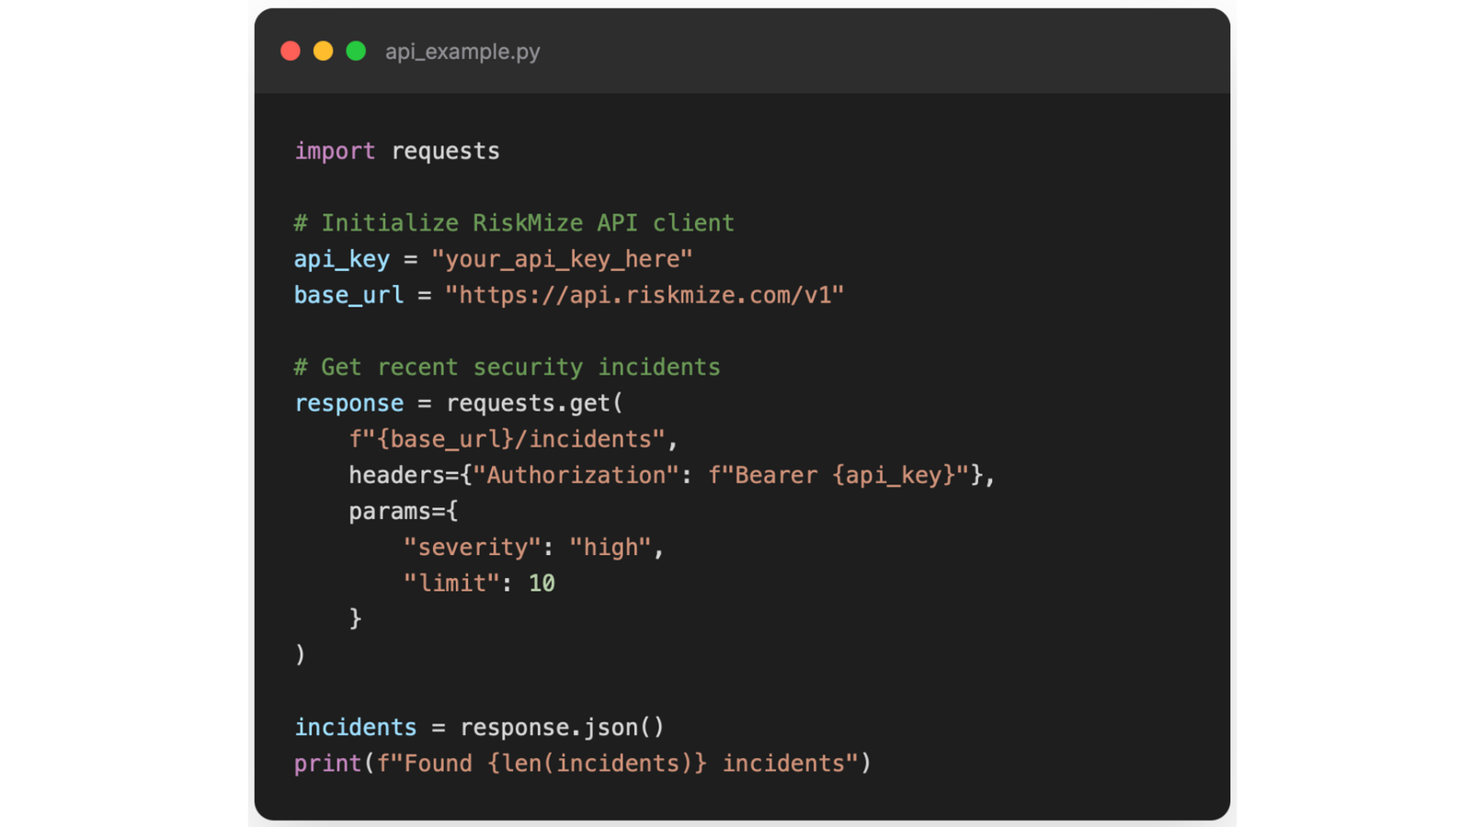1471x827 pixels.
Task: Click the 'incidents' variable assignment
Action: (x=356, y=727)
